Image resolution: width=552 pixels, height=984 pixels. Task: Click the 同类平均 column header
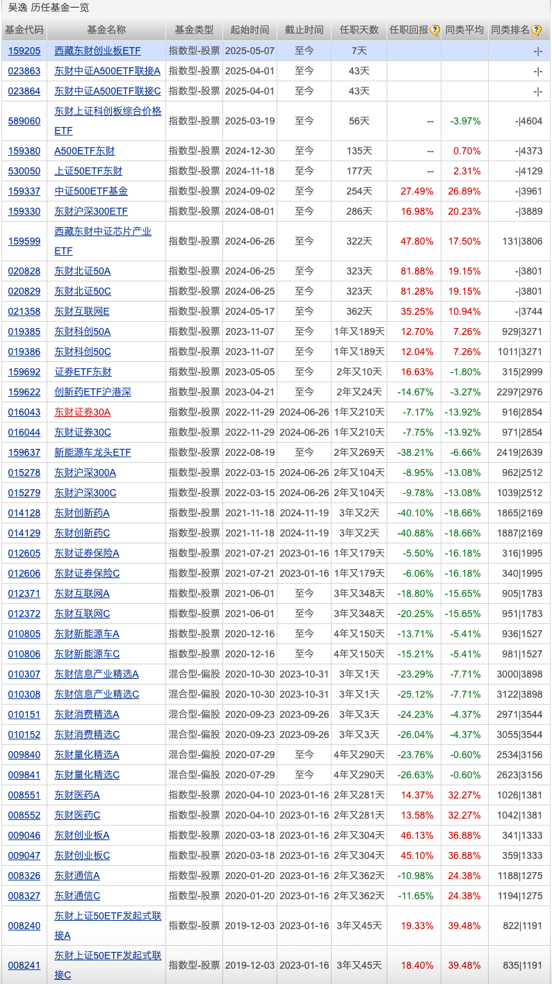coord(464,30)
